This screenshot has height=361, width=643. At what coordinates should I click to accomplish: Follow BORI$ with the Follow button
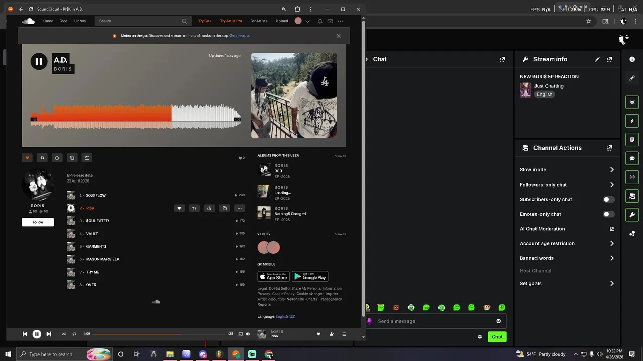(38, 222)
